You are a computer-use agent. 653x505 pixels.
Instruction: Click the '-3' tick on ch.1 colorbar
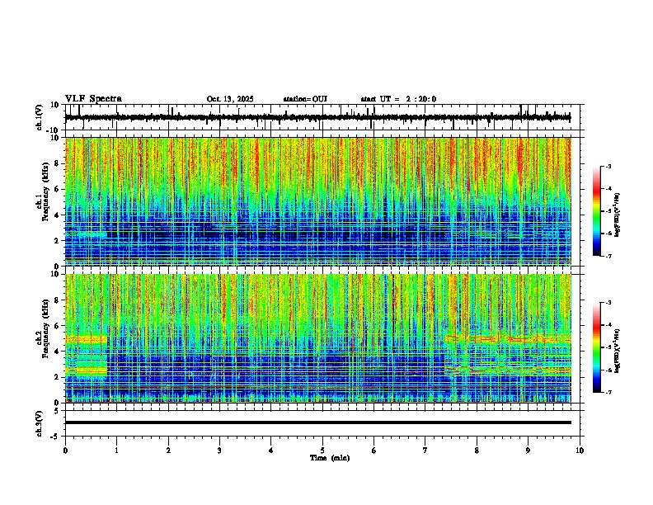point(608,166)
